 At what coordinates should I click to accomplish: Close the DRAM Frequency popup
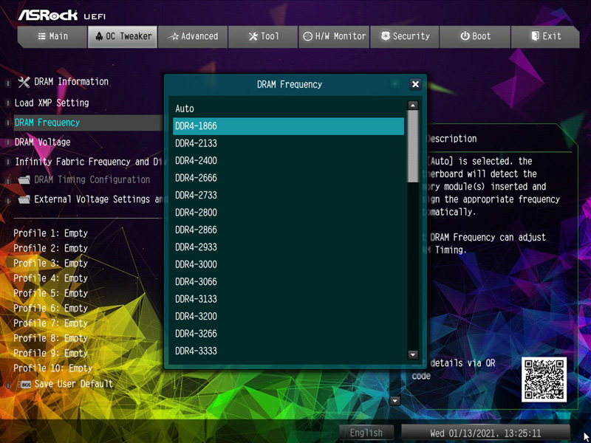[415, 84]
